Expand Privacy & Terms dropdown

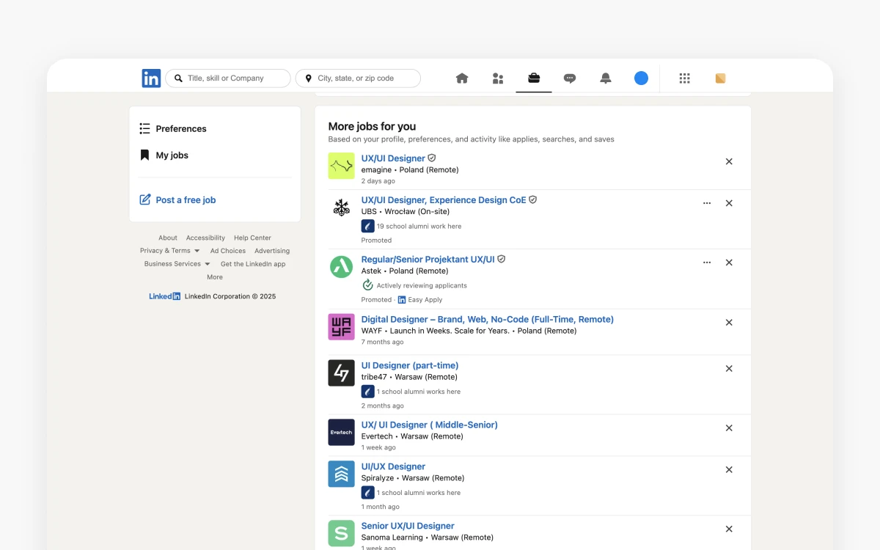click(x=169, y=251)
